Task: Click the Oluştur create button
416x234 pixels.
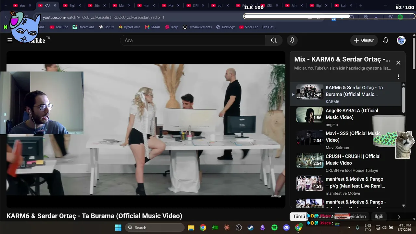Action: (364, 40)
